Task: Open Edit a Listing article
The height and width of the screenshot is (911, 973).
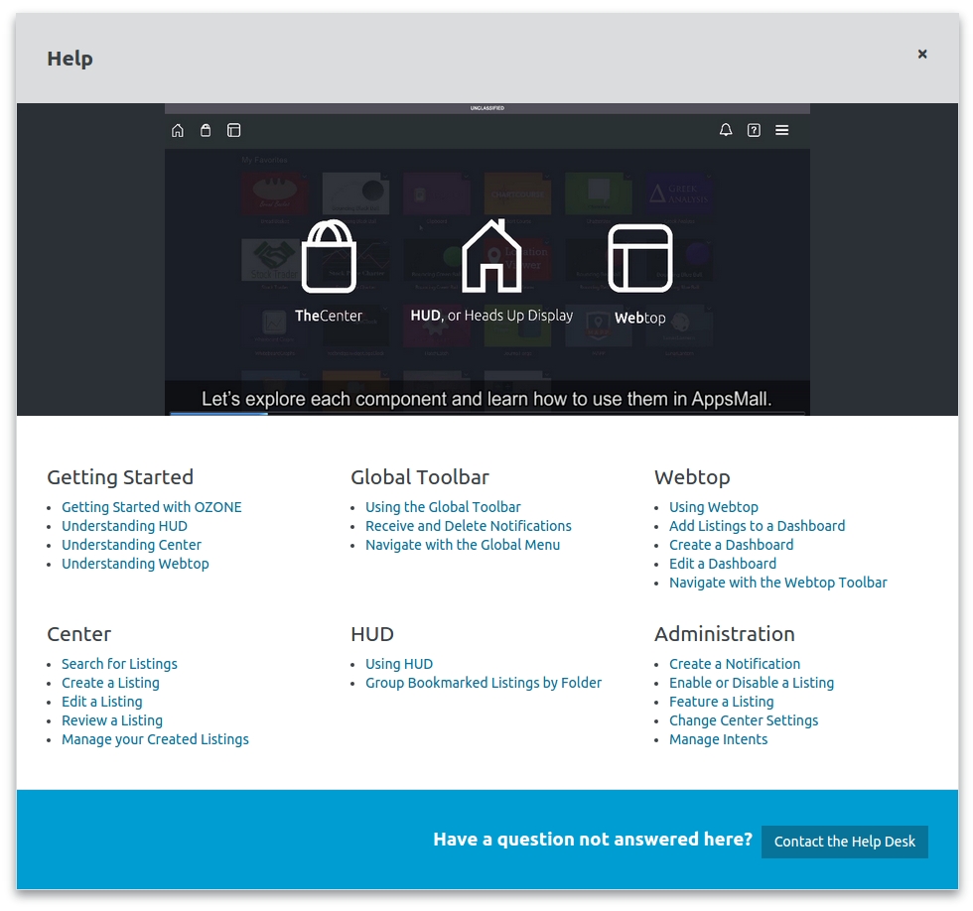Action: coord(101,702)
